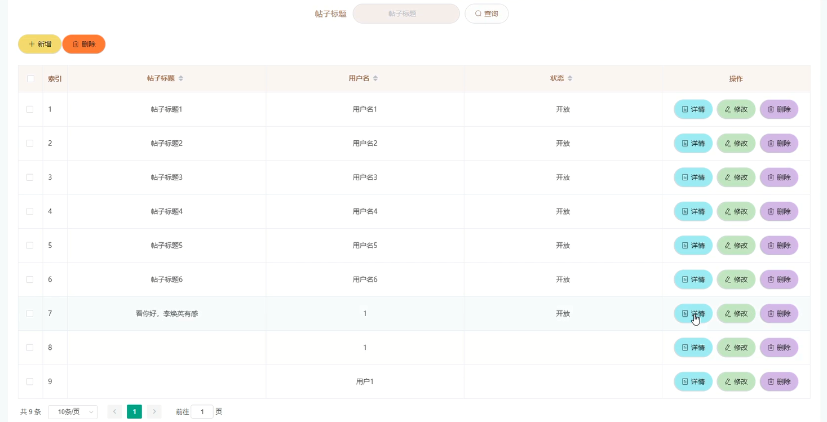Click 修改 for index 8 row
The image size is (827, 422).
point(736,348)
